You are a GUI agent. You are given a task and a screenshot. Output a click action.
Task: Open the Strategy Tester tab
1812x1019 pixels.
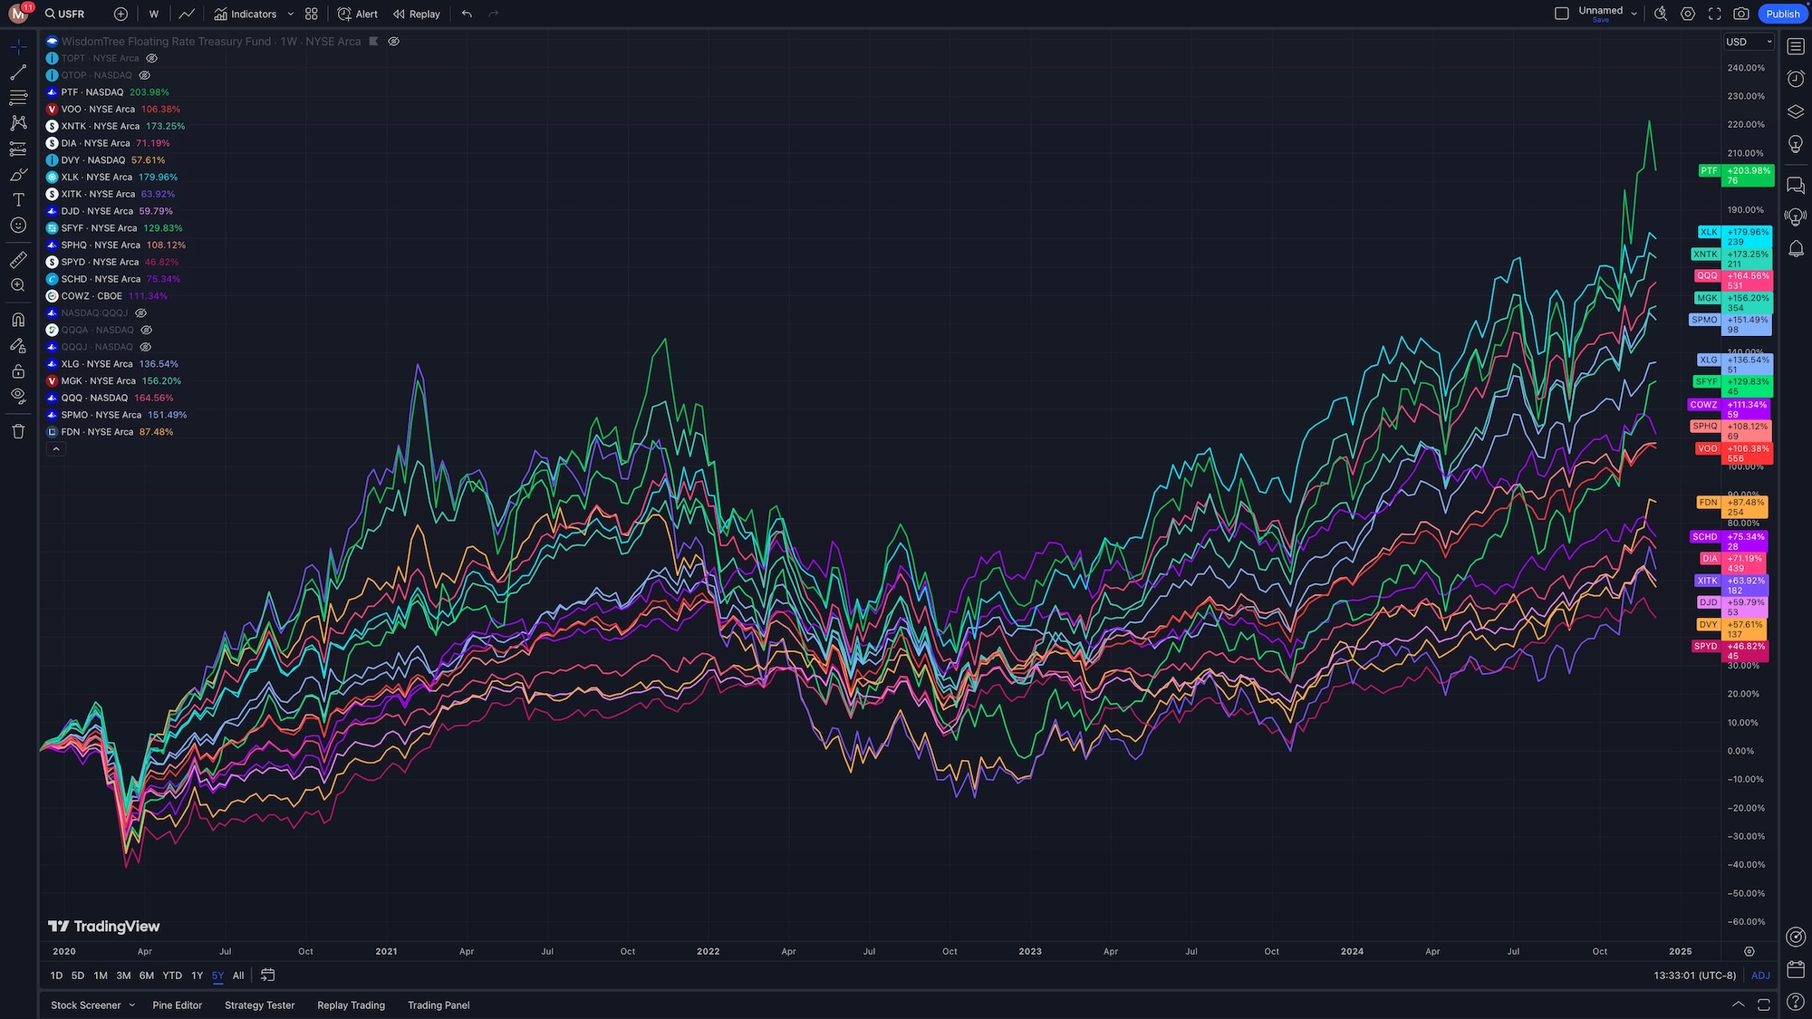[x=260, y=1005]
